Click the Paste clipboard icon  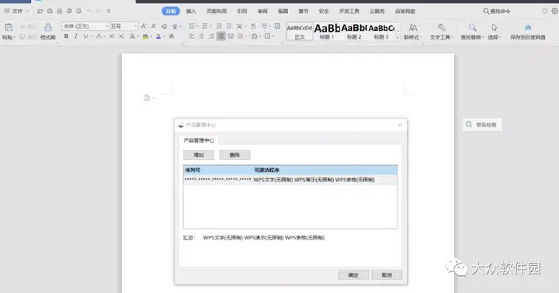click(x=9, y=27)
